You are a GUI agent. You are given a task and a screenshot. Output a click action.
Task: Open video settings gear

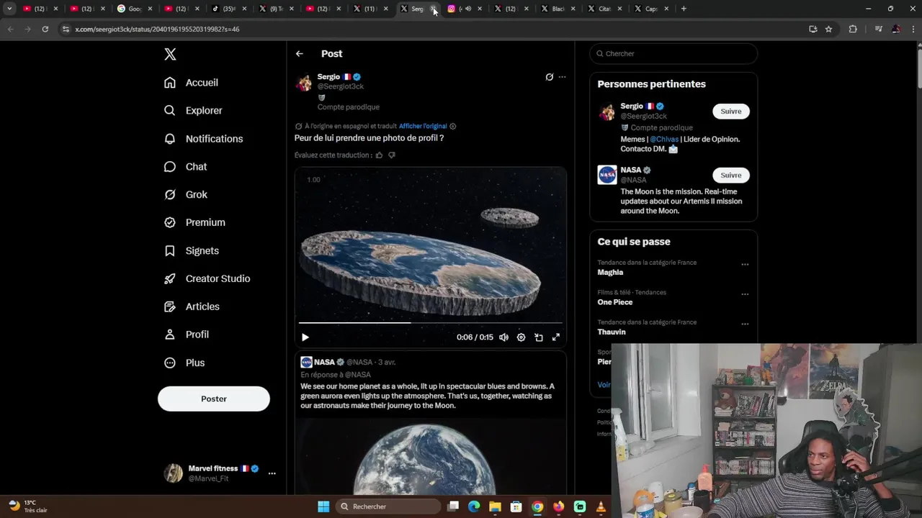pos(521,337)
